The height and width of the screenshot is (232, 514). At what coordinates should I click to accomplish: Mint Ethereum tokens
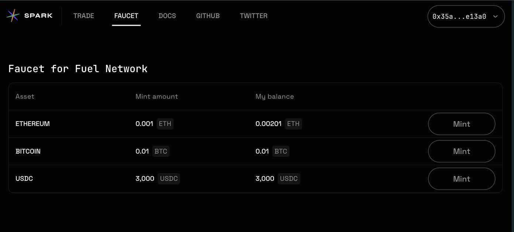tap(461, 124)
